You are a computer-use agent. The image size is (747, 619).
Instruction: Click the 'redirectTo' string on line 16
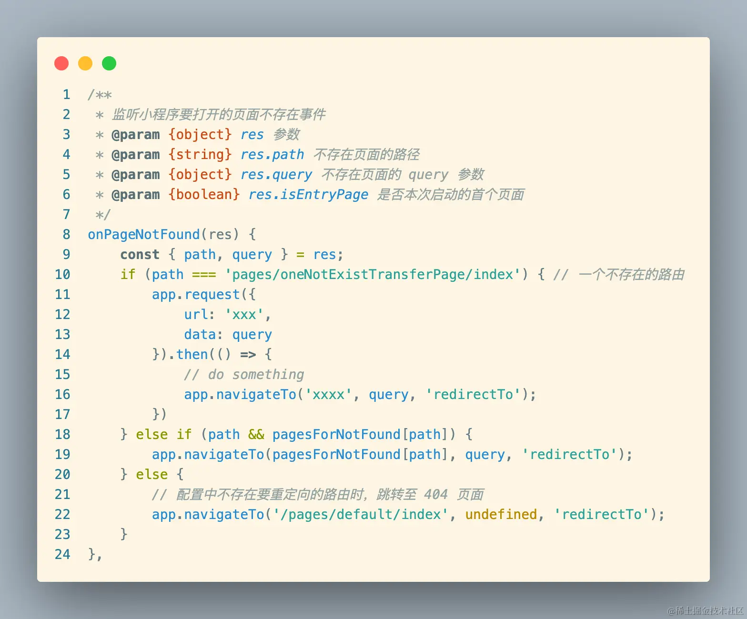click(x=473, y=394)
